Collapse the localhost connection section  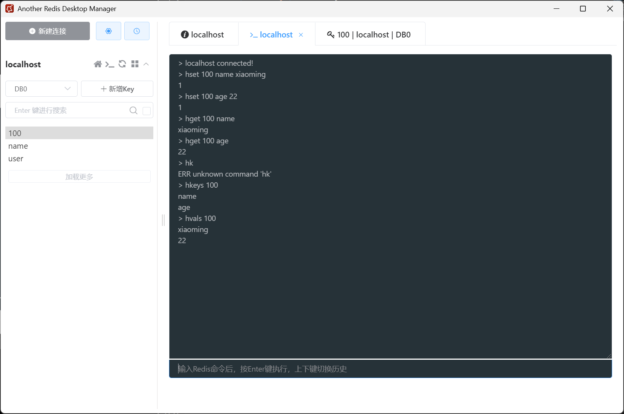tap(146, 64)
